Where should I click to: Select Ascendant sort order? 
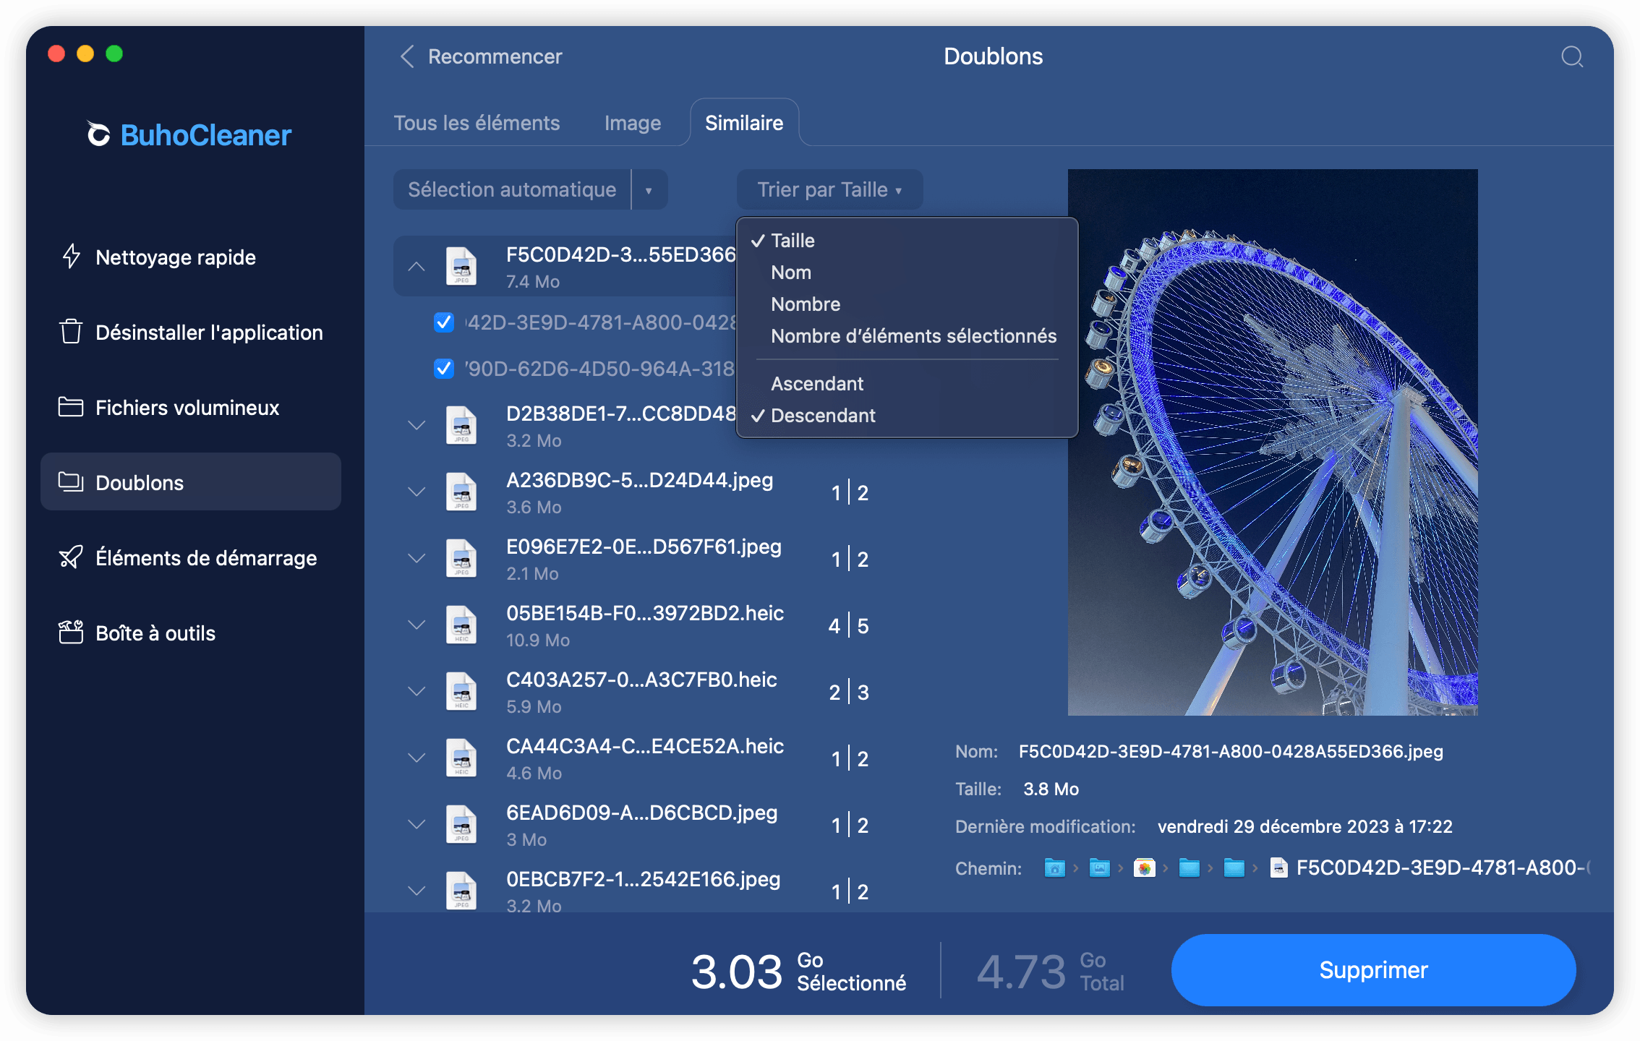pos(817,384)
